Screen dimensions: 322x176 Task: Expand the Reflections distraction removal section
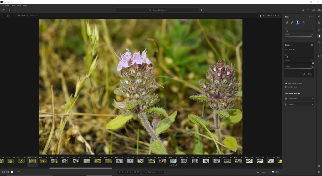(x=299, y=99)
